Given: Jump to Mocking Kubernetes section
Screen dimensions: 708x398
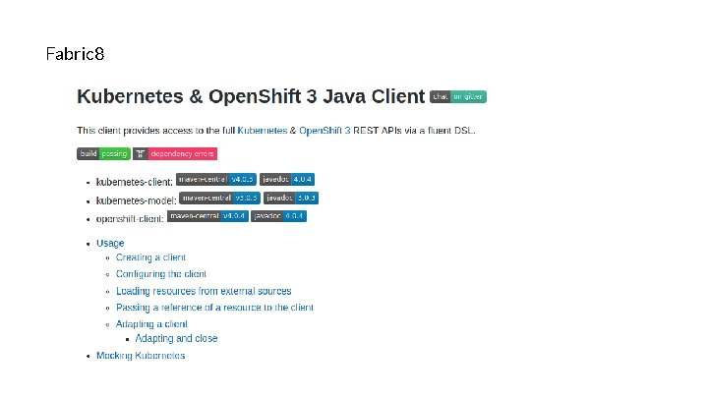Looking at the screenshot, I should [x=141, y=356].
